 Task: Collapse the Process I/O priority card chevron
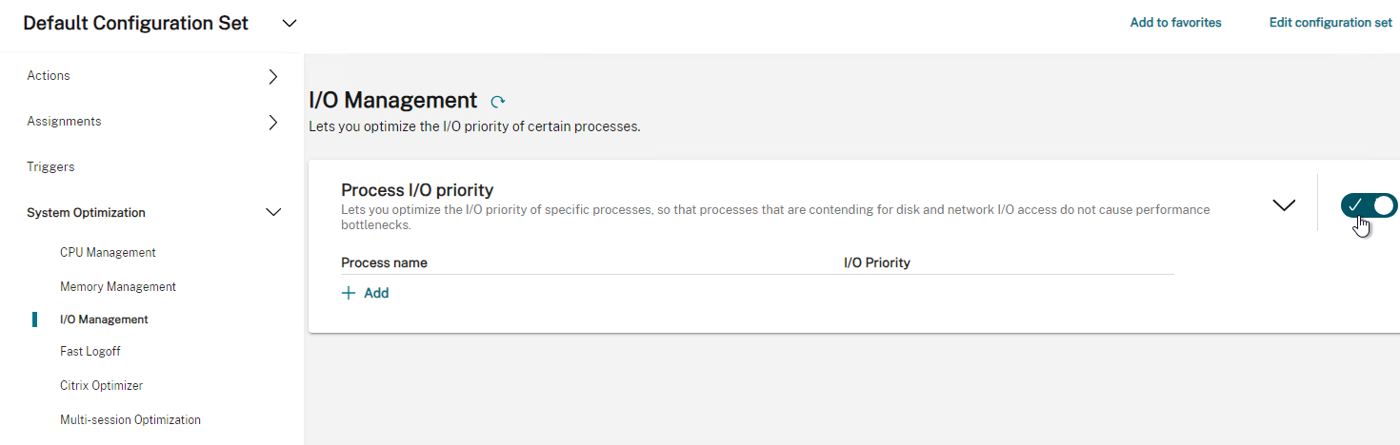1284,204
